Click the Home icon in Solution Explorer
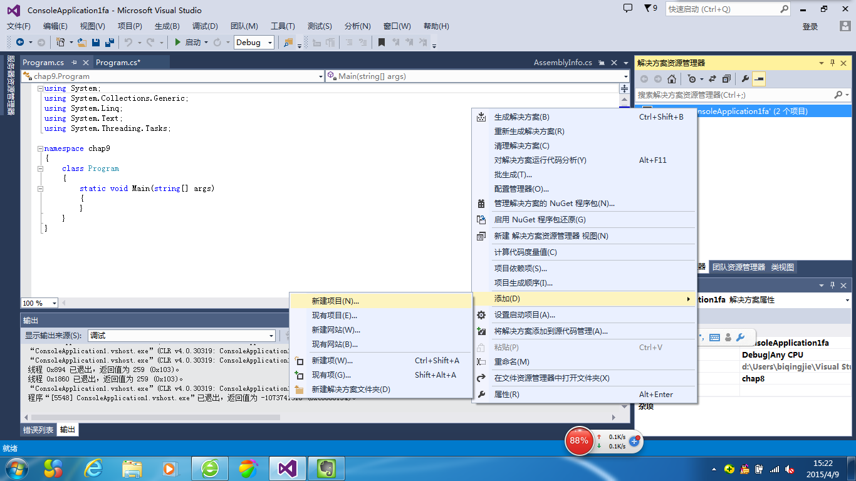 coord(671,79)
